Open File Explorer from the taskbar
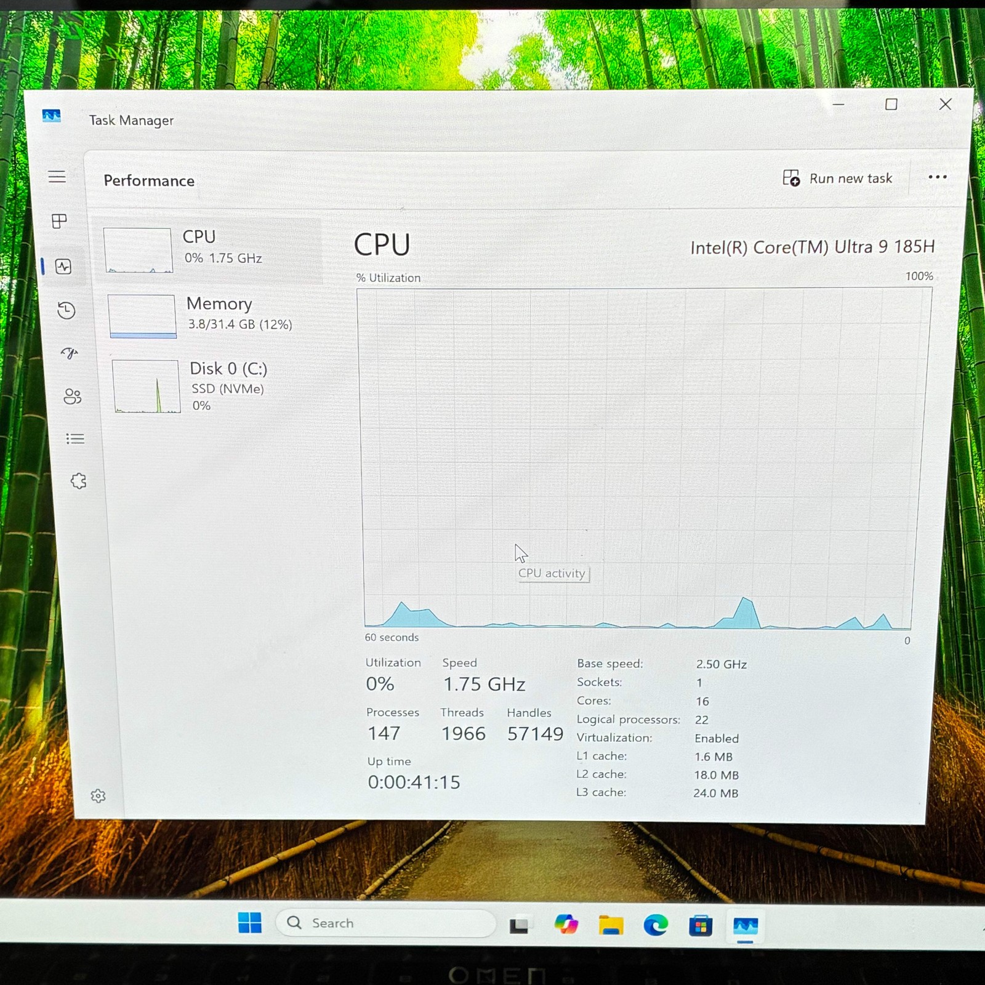The height and width of the screenshot is (985, 985). click(611, 925)
